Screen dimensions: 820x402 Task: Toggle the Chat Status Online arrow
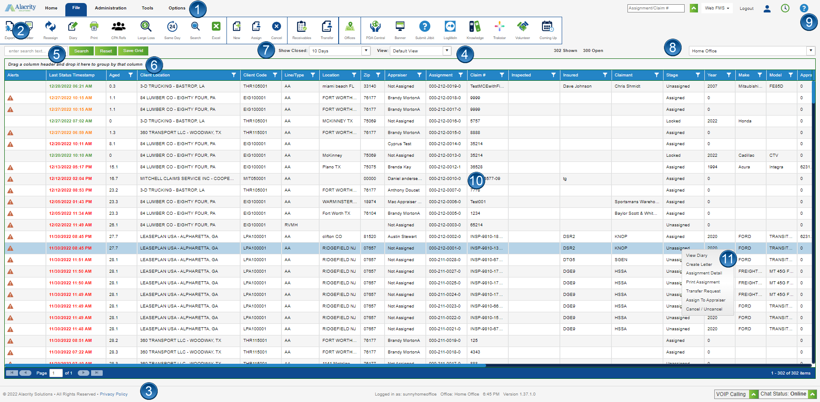click(812, 394)
